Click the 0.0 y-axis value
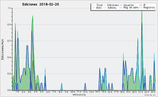This screenshot has height=97, width=158. tap(9, 90)
